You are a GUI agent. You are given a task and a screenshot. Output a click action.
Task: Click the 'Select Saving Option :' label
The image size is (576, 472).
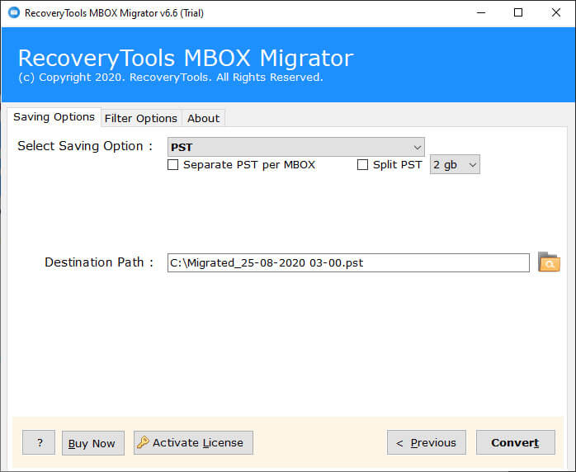(85, 146)
